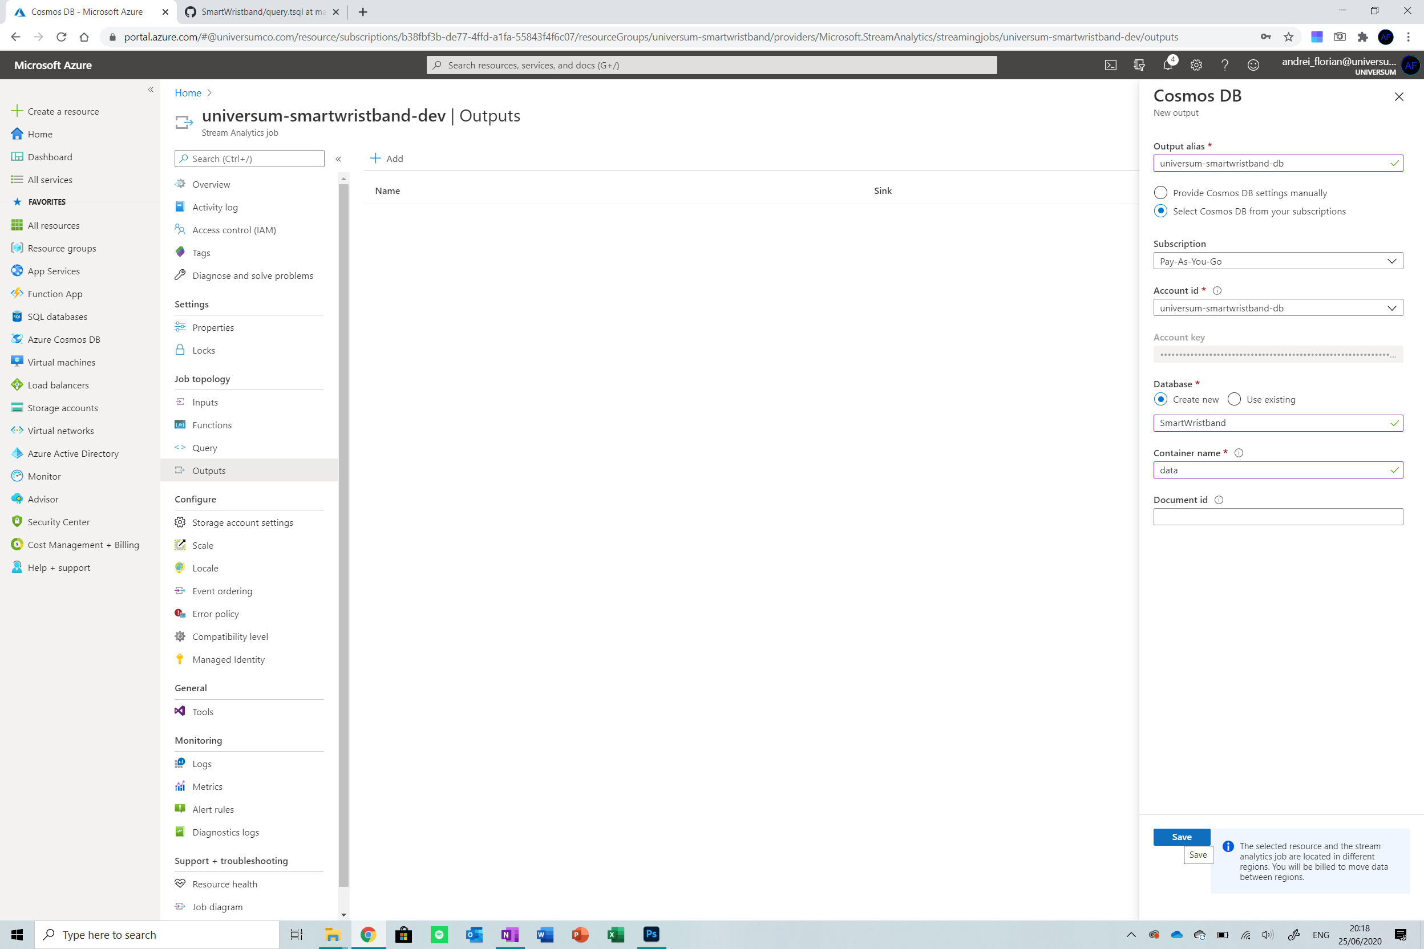Select Provide Cosmos DB settings manually

(x=1160, y=192)
